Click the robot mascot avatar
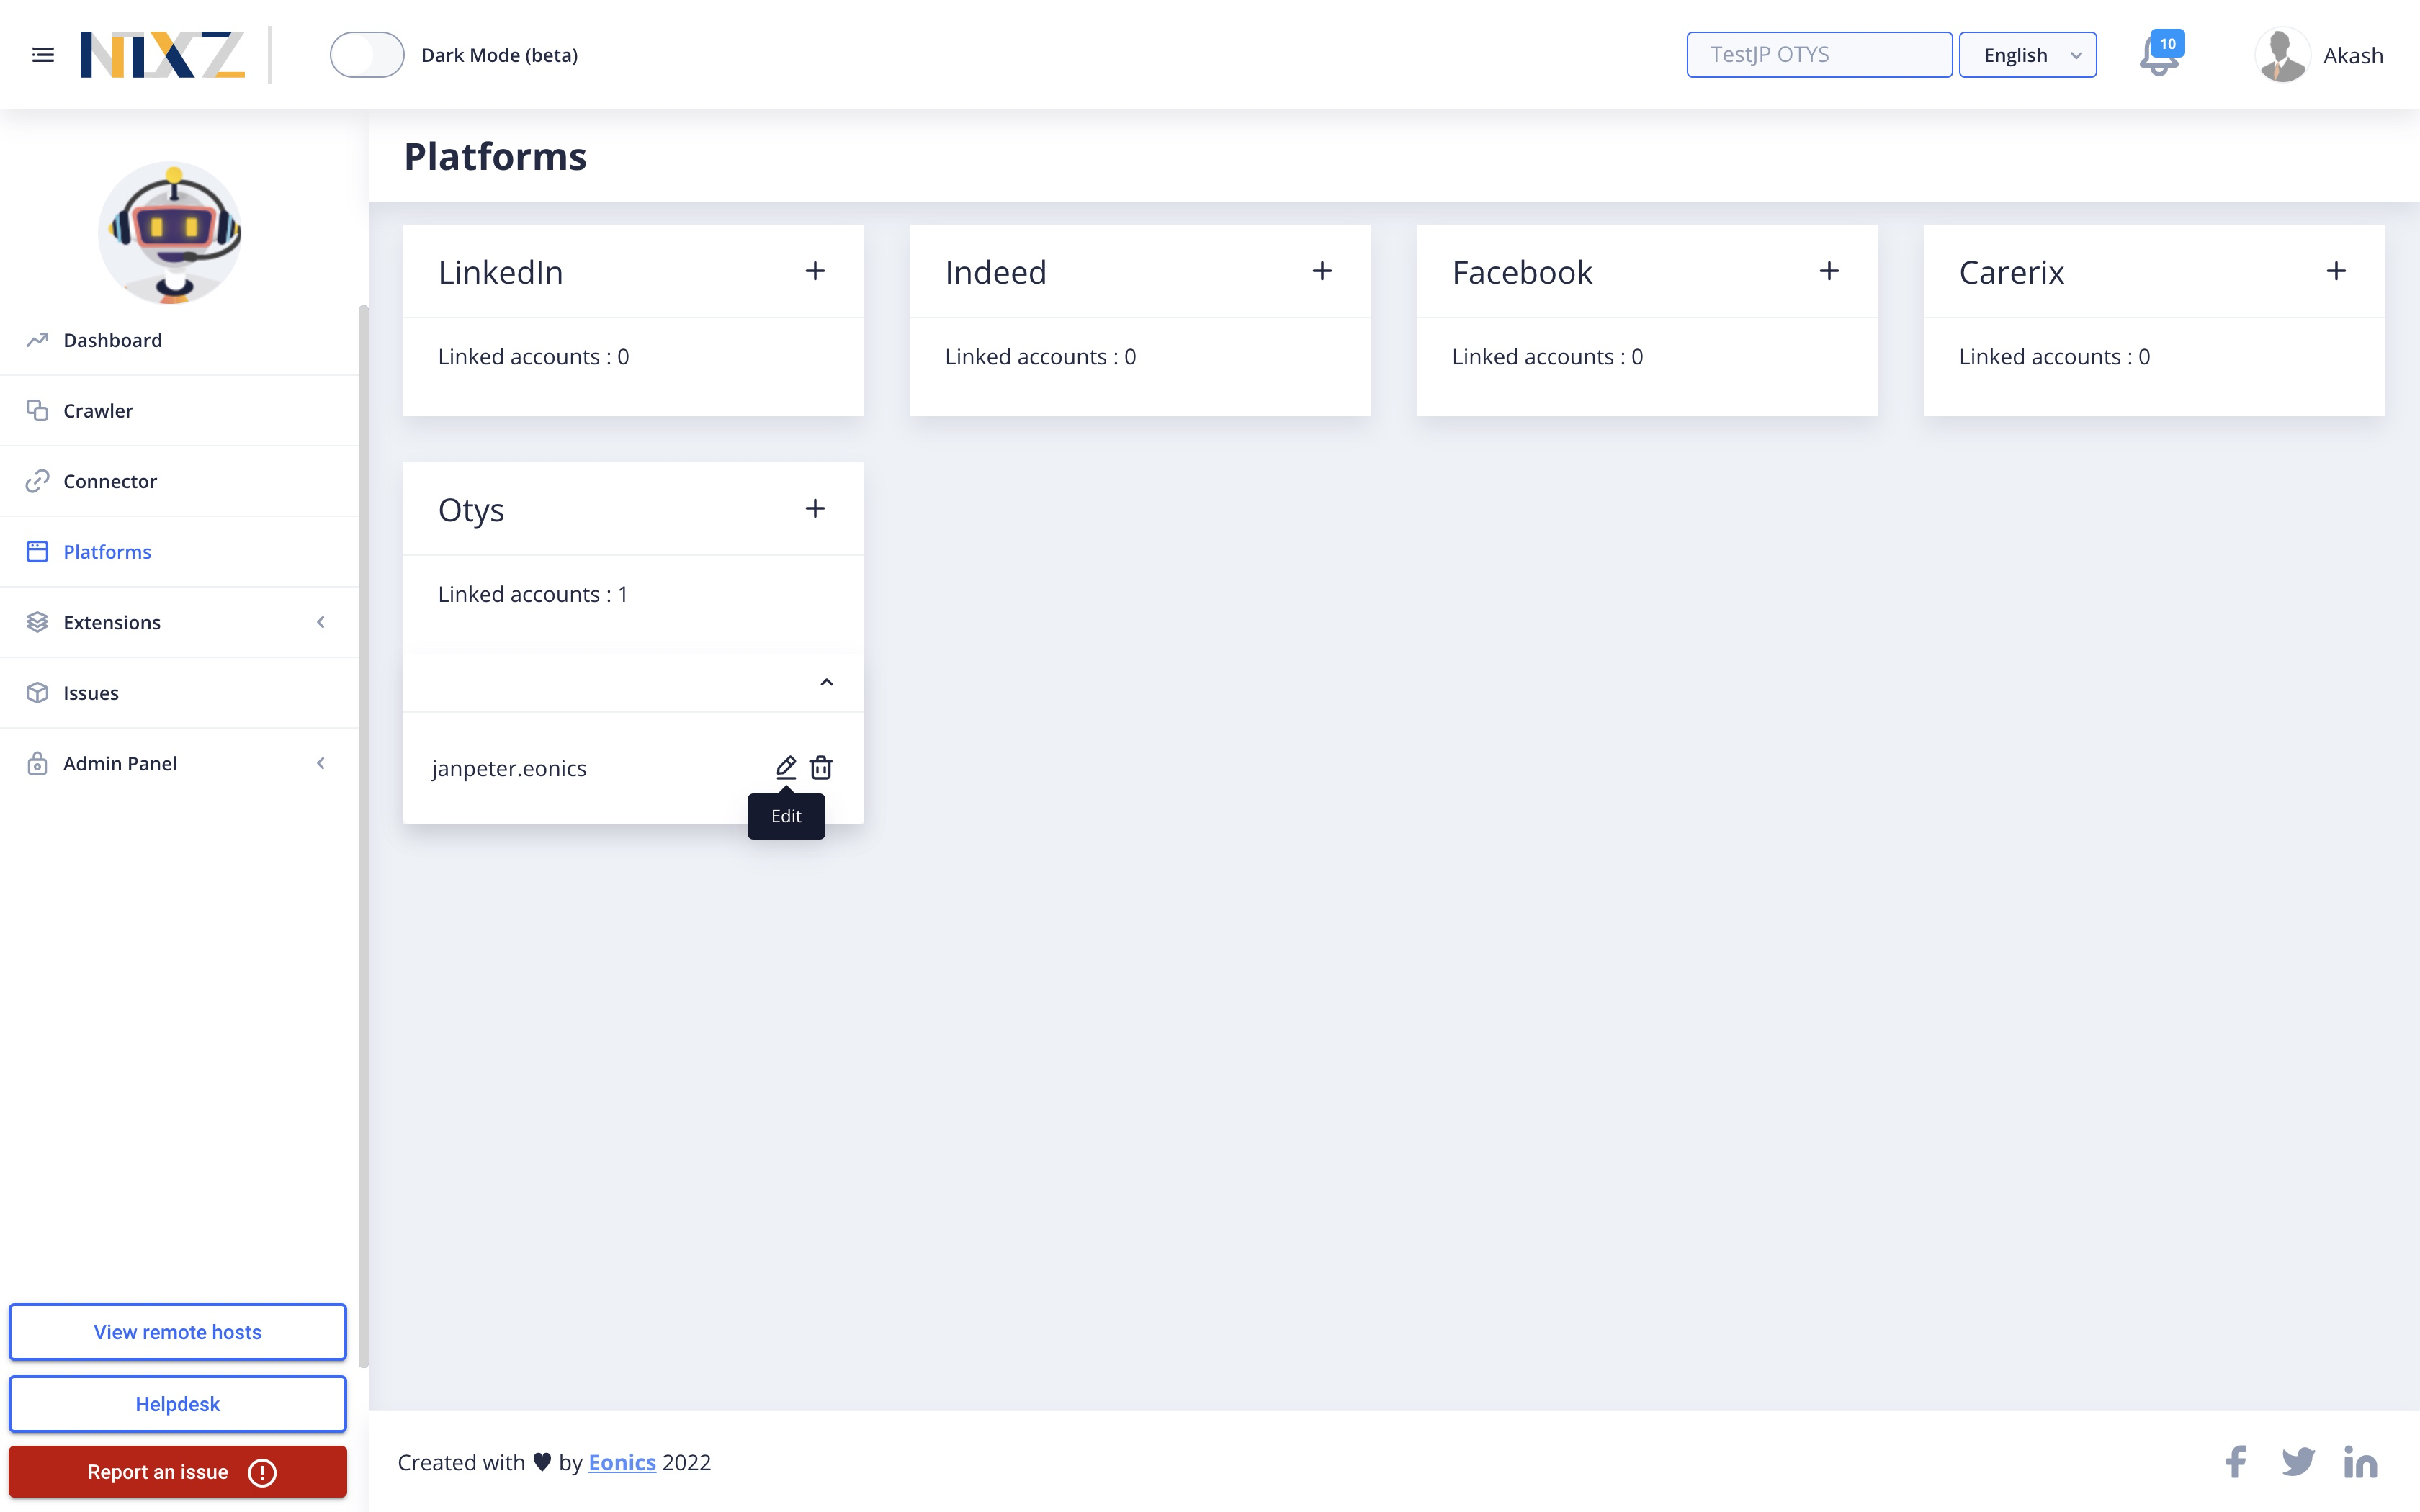 coord(170,233)
